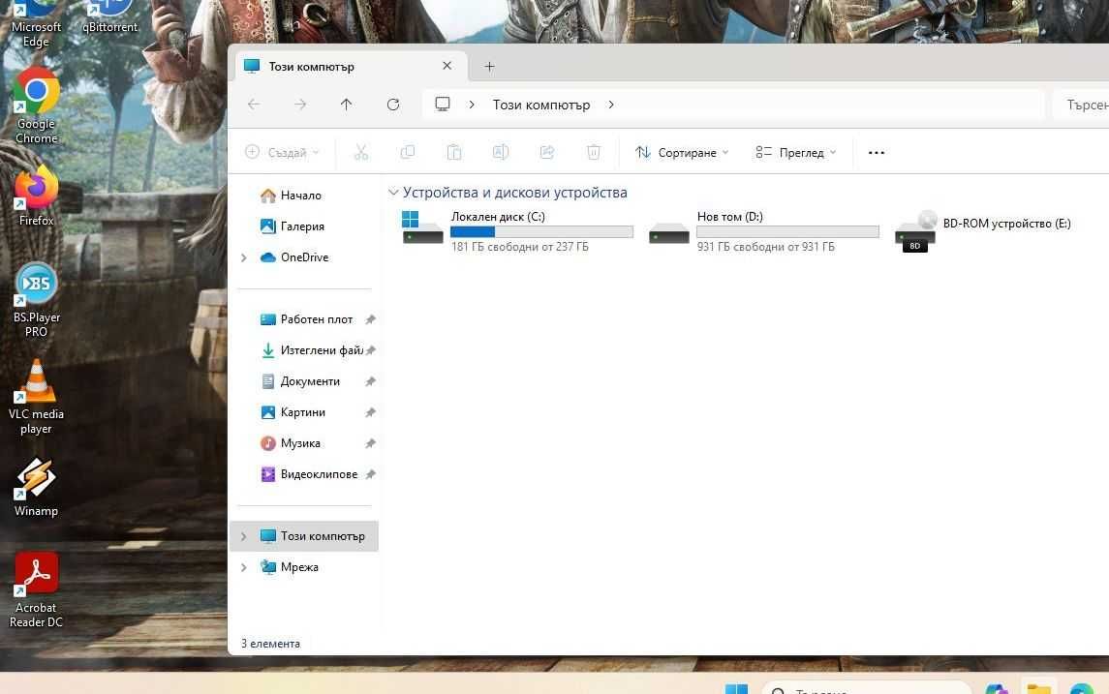Close the Този компютър tab
The image size is (1109, 694).
pos(447,66)
